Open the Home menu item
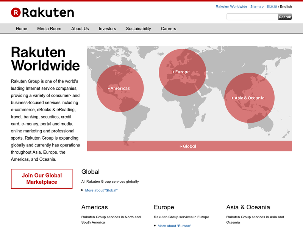 coord(22,29)
